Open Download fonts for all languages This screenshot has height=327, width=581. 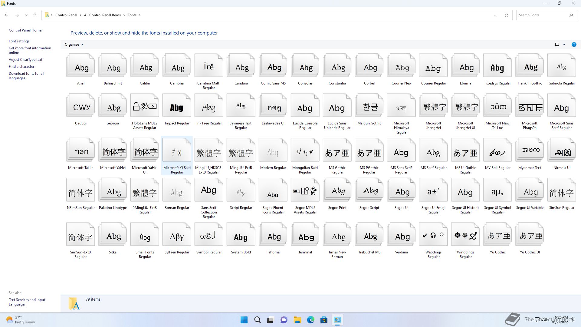(26, 76)
